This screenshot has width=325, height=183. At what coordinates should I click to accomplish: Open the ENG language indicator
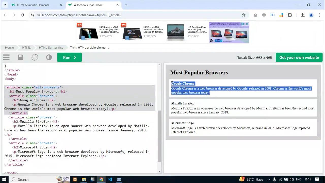tap(299, 179)
